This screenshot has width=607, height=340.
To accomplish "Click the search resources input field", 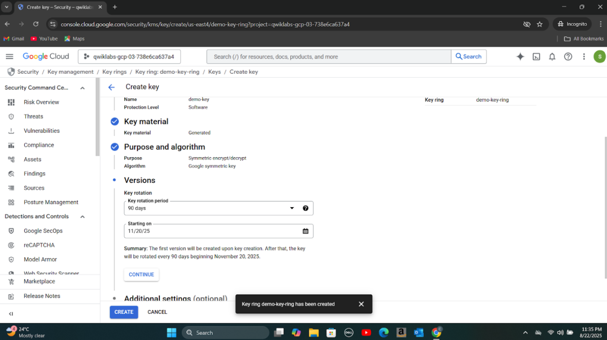I will pyautogui.click(x=328, y=57).
